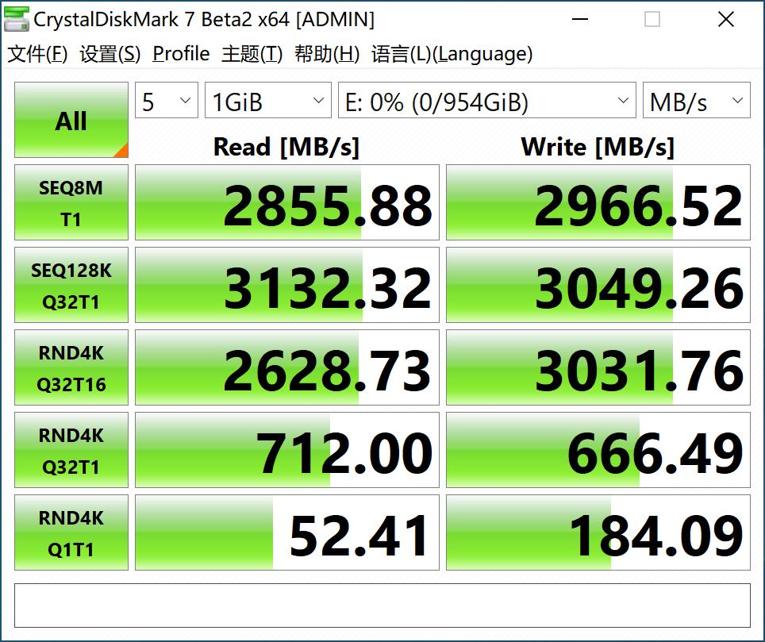The width and height of the screenshot is (765, 642).
Task: Minimize the CrystalDiskMark window
Action: pyautogui.click(x=579, y=20)
